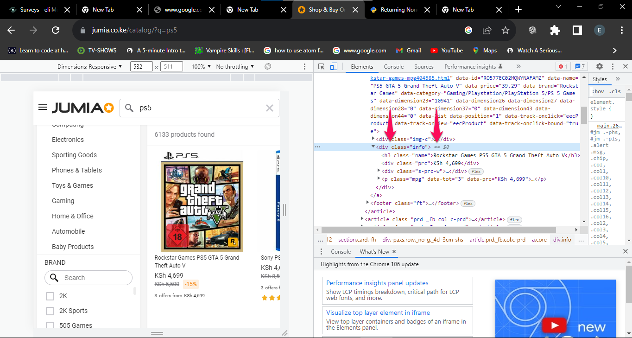This screenshot has height=338, width=632.
Task: Show more DevTools tabs with chevron
Action: coord(518,66)
